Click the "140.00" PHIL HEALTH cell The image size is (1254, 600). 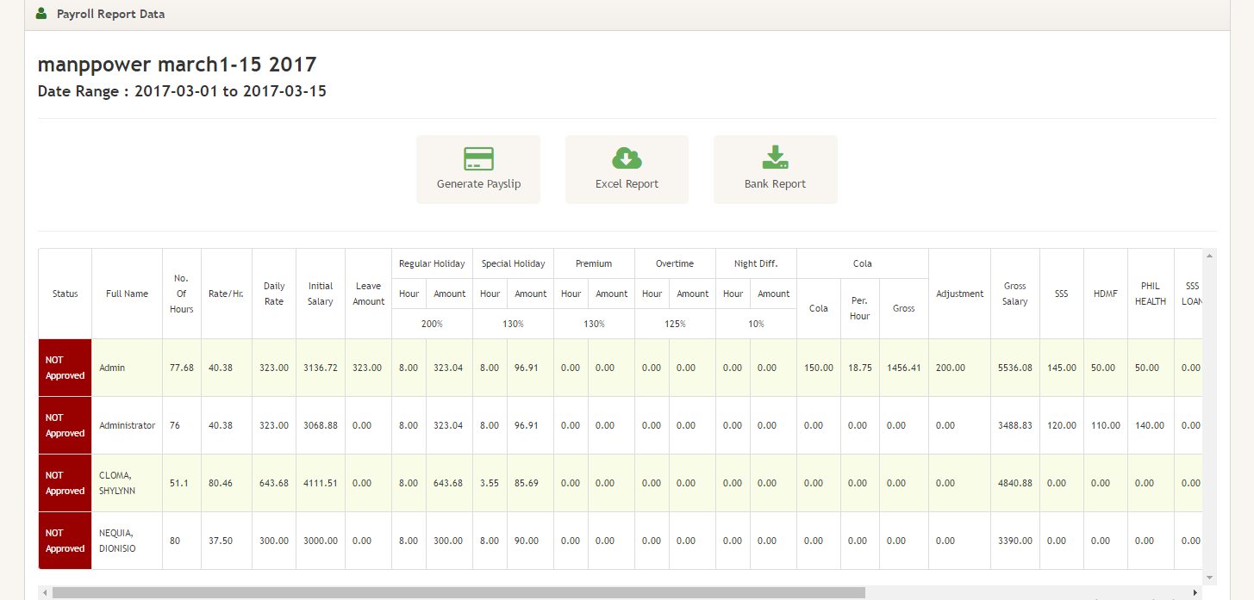pos(1151,425)
